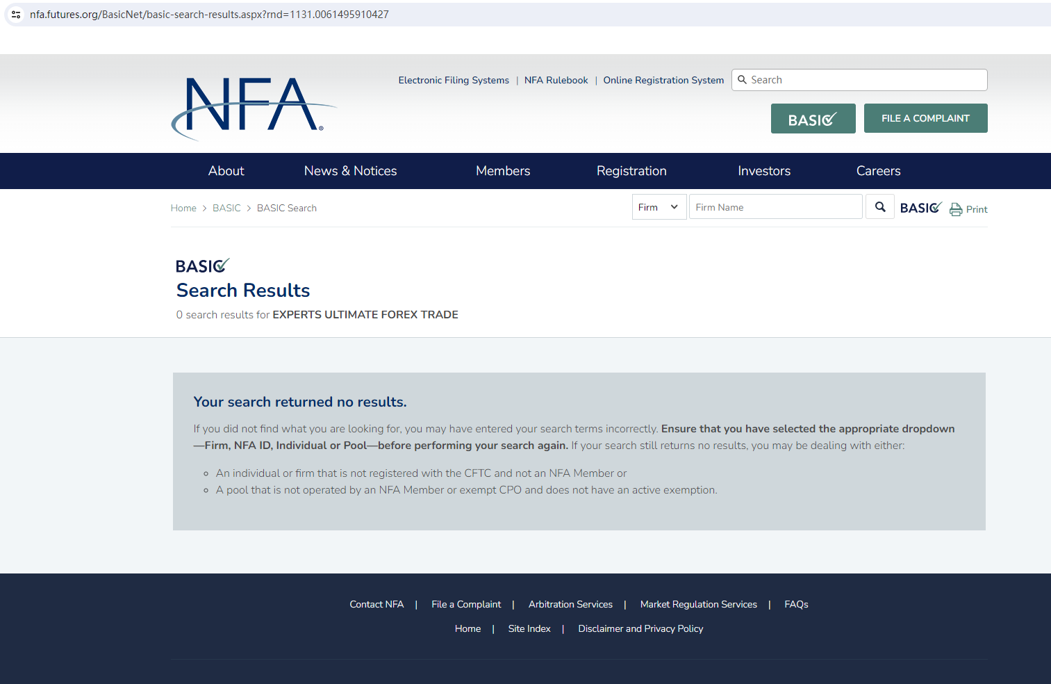This screenshot has width=1051, height=684.
Task: Click the browser address bar URL
Action: click(x=209, y=15)
